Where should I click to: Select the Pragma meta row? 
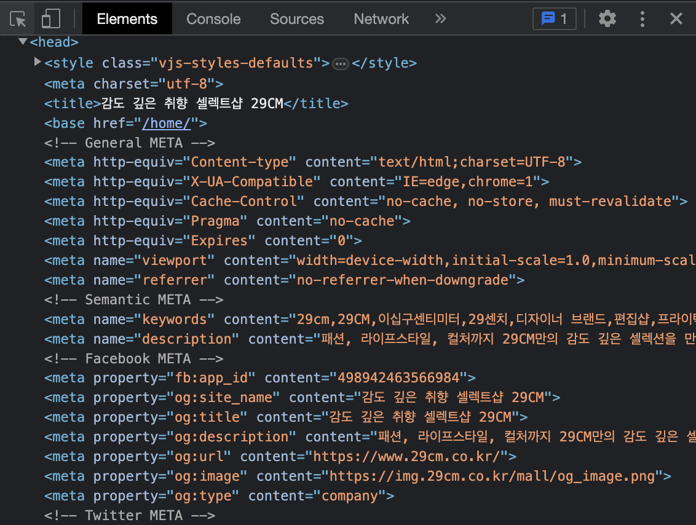coord(227,221)
